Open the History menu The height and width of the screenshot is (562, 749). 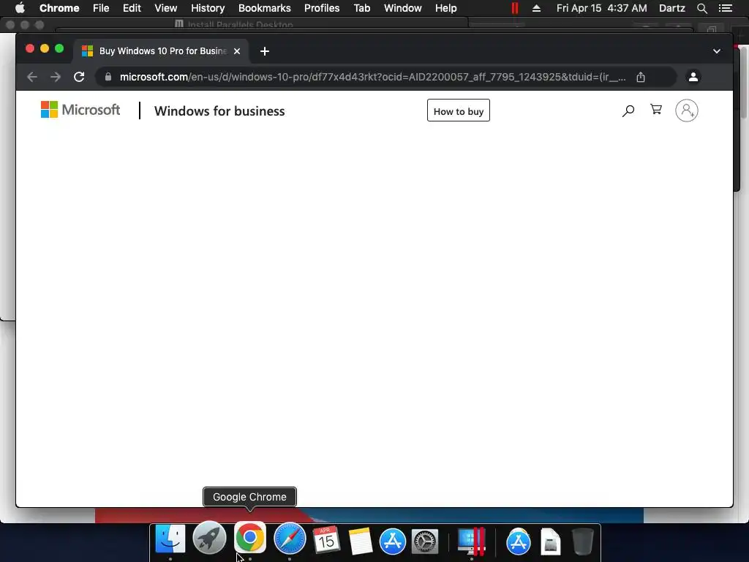pyautogui.click(x=208, y=8)
